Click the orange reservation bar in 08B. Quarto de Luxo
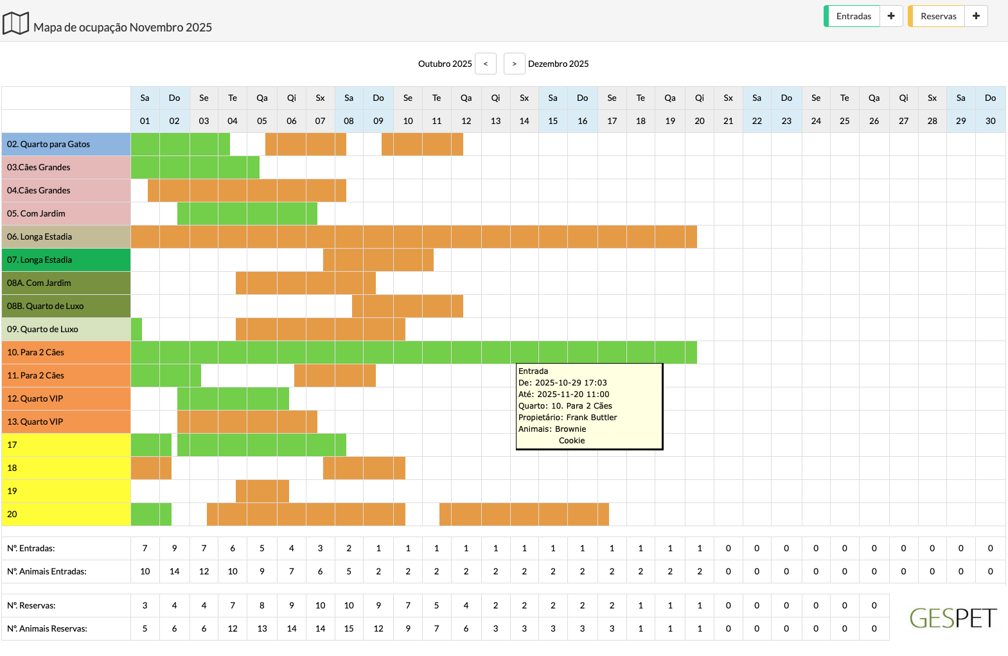This screenshot has width=1008, height=656. click(407, 306)
